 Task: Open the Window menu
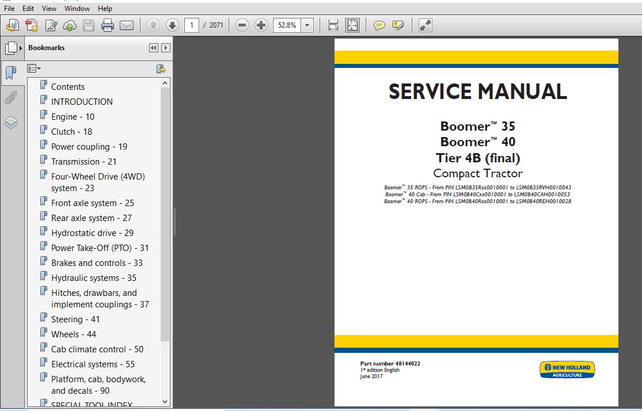pyautogui.click(x=77, y=8)
